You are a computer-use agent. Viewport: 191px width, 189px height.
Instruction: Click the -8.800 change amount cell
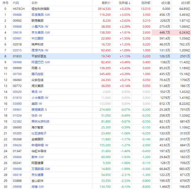click(146, 187)
